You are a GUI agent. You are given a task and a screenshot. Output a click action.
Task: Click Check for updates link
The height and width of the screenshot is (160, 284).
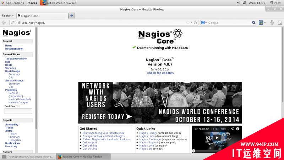point(160,73)
